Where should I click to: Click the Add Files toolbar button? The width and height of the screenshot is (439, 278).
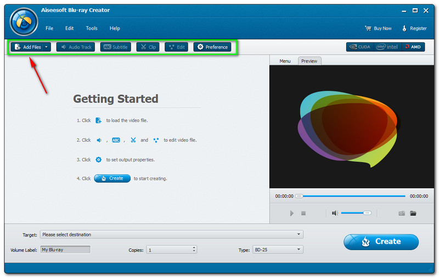[27, 47]
